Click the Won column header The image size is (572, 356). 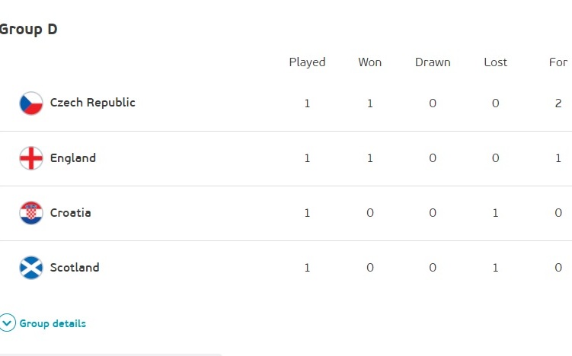370,62
